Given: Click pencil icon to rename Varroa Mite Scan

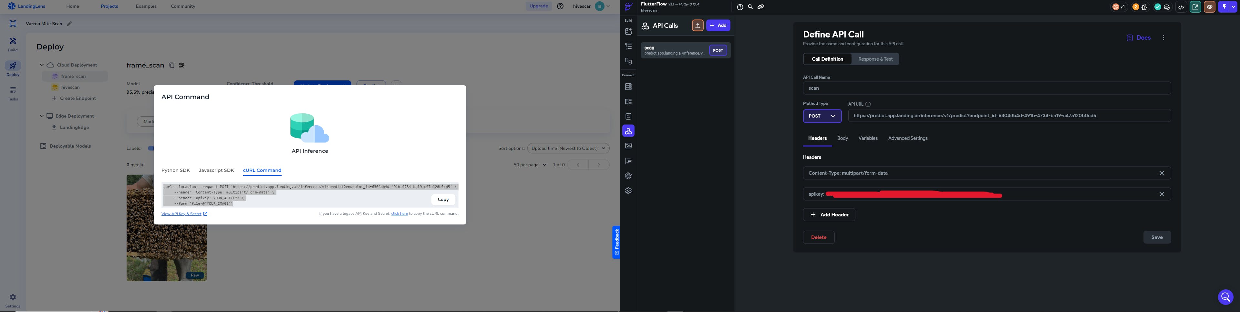Looking at the screenshot, I should click(x=69, y=24).
